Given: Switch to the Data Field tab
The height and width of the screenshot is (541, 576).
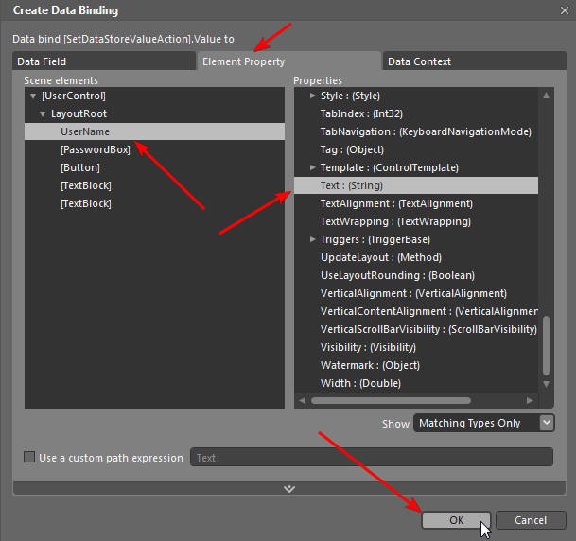Looking at the screenshot, I should coord(104,61).
